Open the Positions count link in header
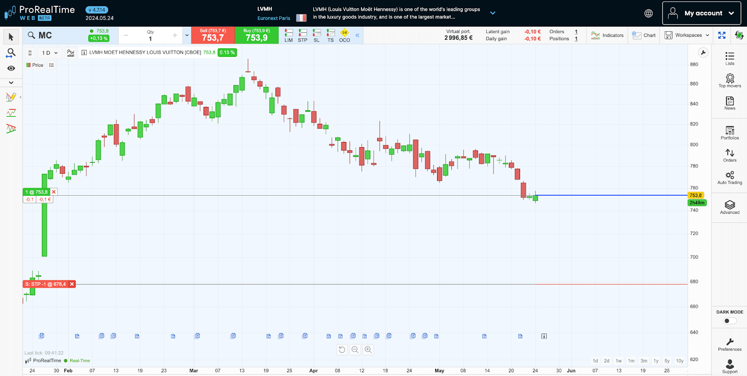 coord(576,39)
